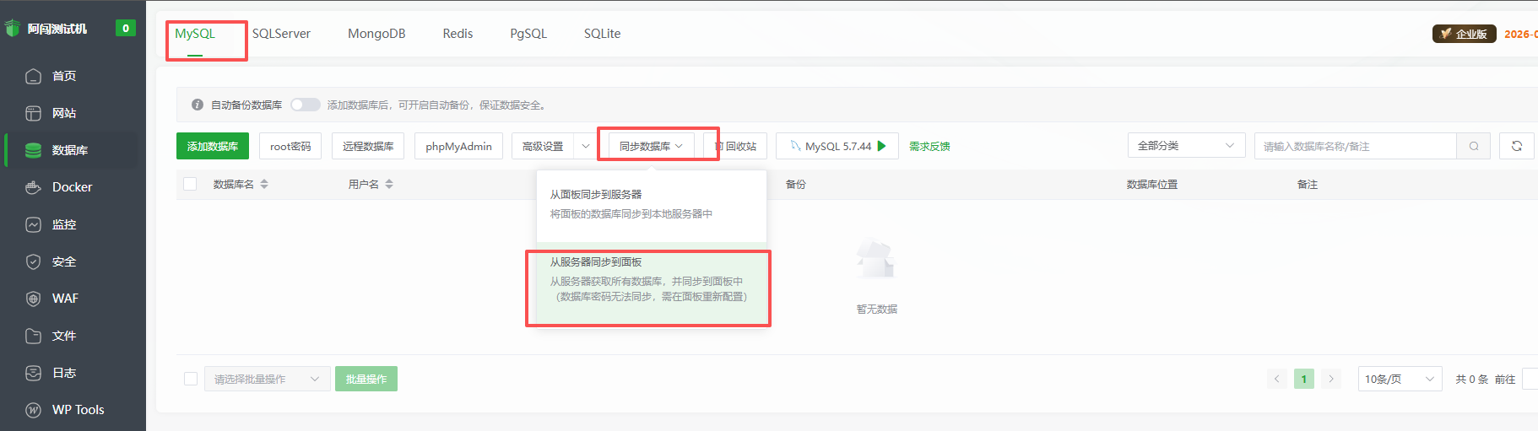Viewport: 1538px width, 431px height.
Task: Click the 高级设置 button
Action: point(543,146)
